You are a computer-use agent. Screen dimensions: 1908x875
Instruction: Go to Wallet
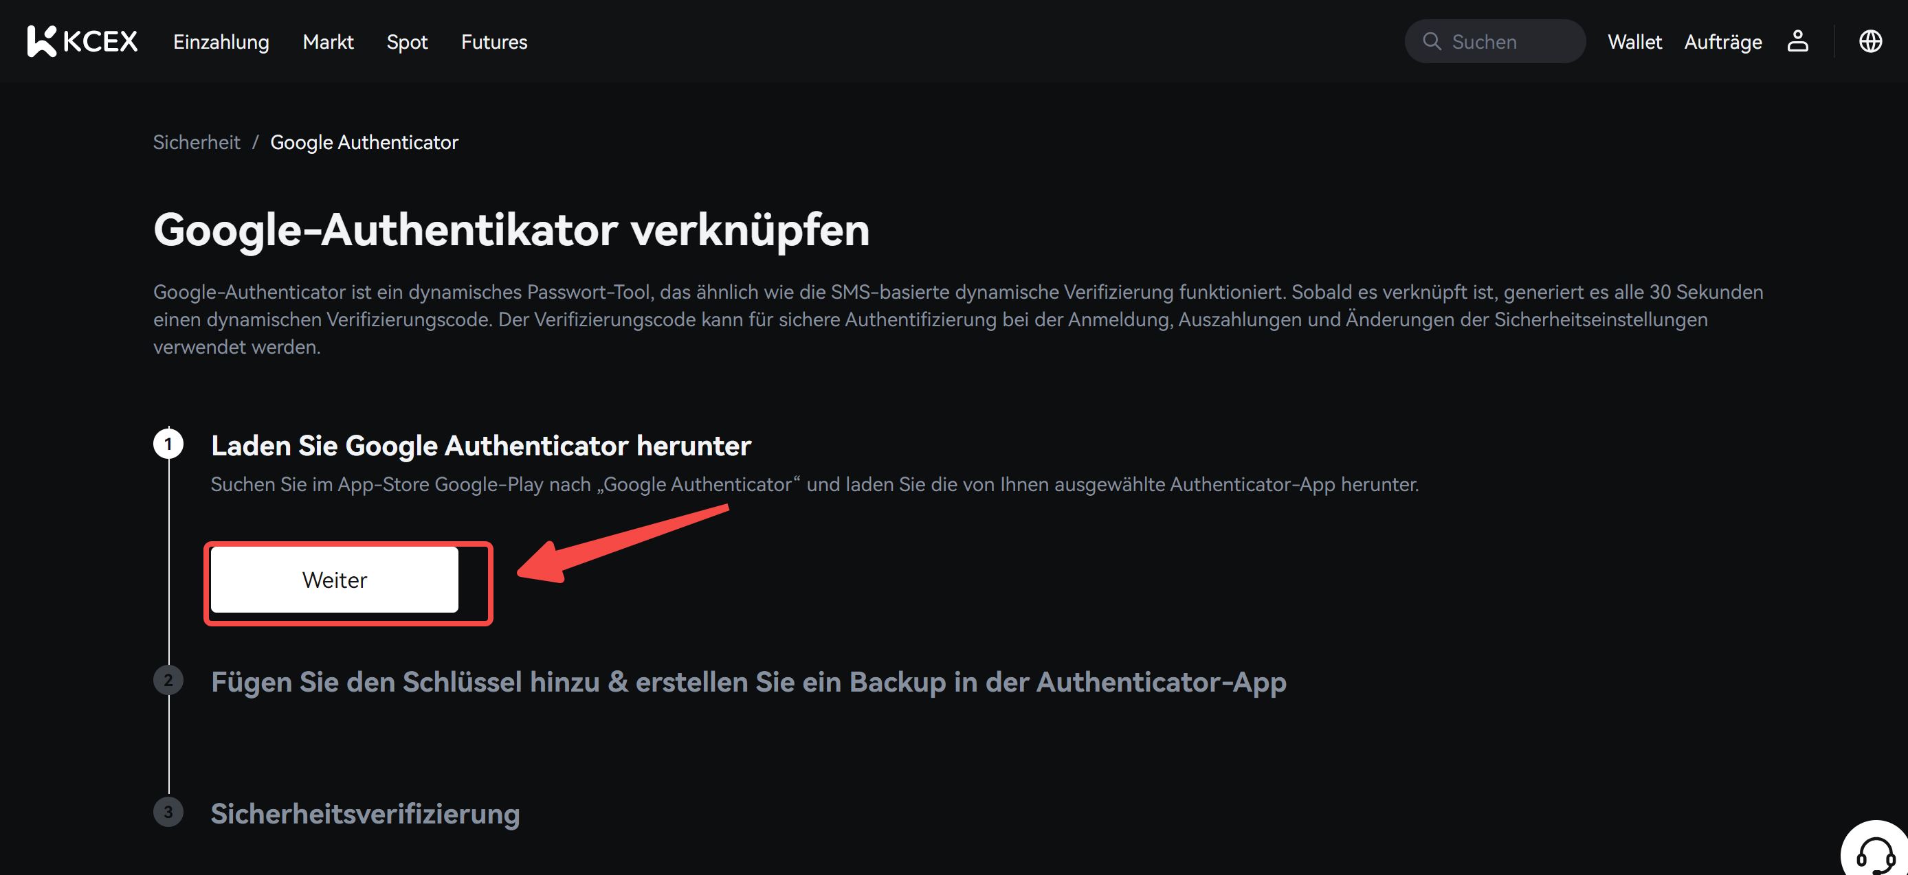[1634, 42]
